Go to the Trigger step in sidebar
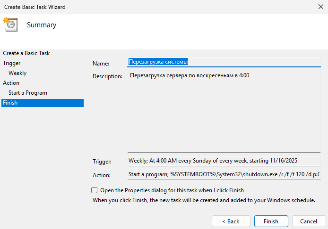 pyautogui.click(x=12, y=63)
